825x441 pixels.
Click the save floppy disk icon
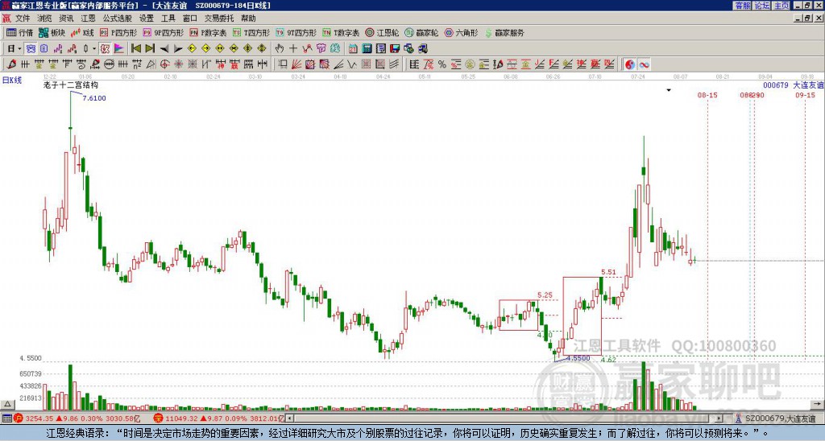coord(395,49)
